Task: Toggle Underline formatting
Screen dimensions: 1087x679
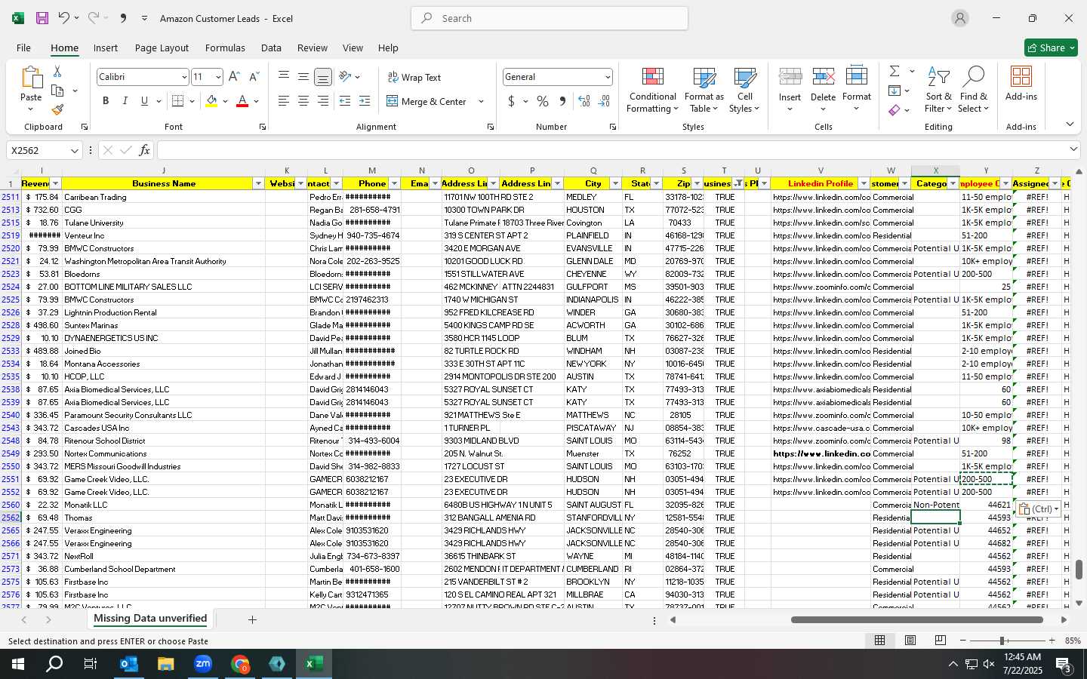Action: click(144, 101)
